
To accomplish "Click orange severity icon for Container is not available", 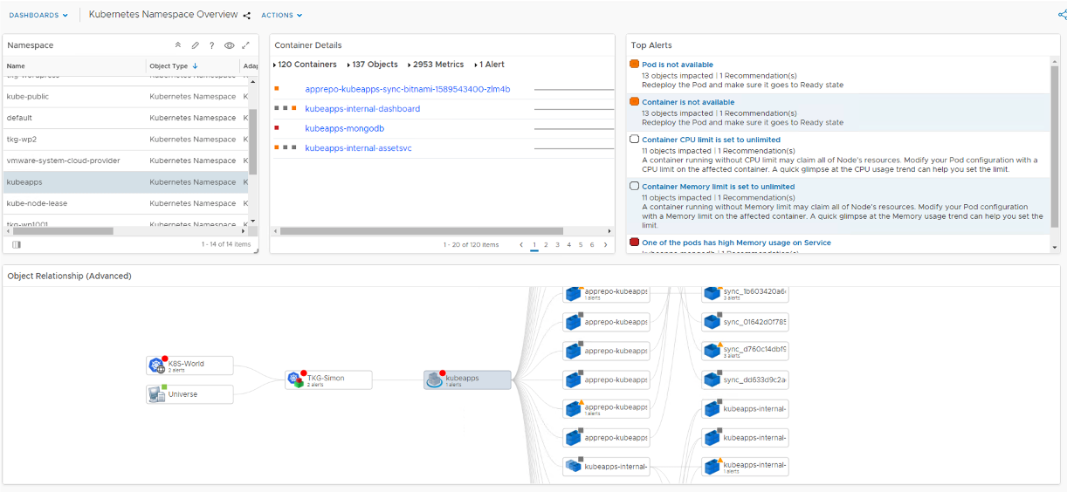I will (x=634, y=101).
